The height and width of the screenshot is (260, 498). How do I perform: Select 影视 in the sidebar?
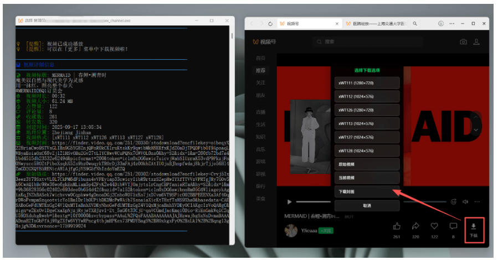pyautogui.click(x=261, y=174)
